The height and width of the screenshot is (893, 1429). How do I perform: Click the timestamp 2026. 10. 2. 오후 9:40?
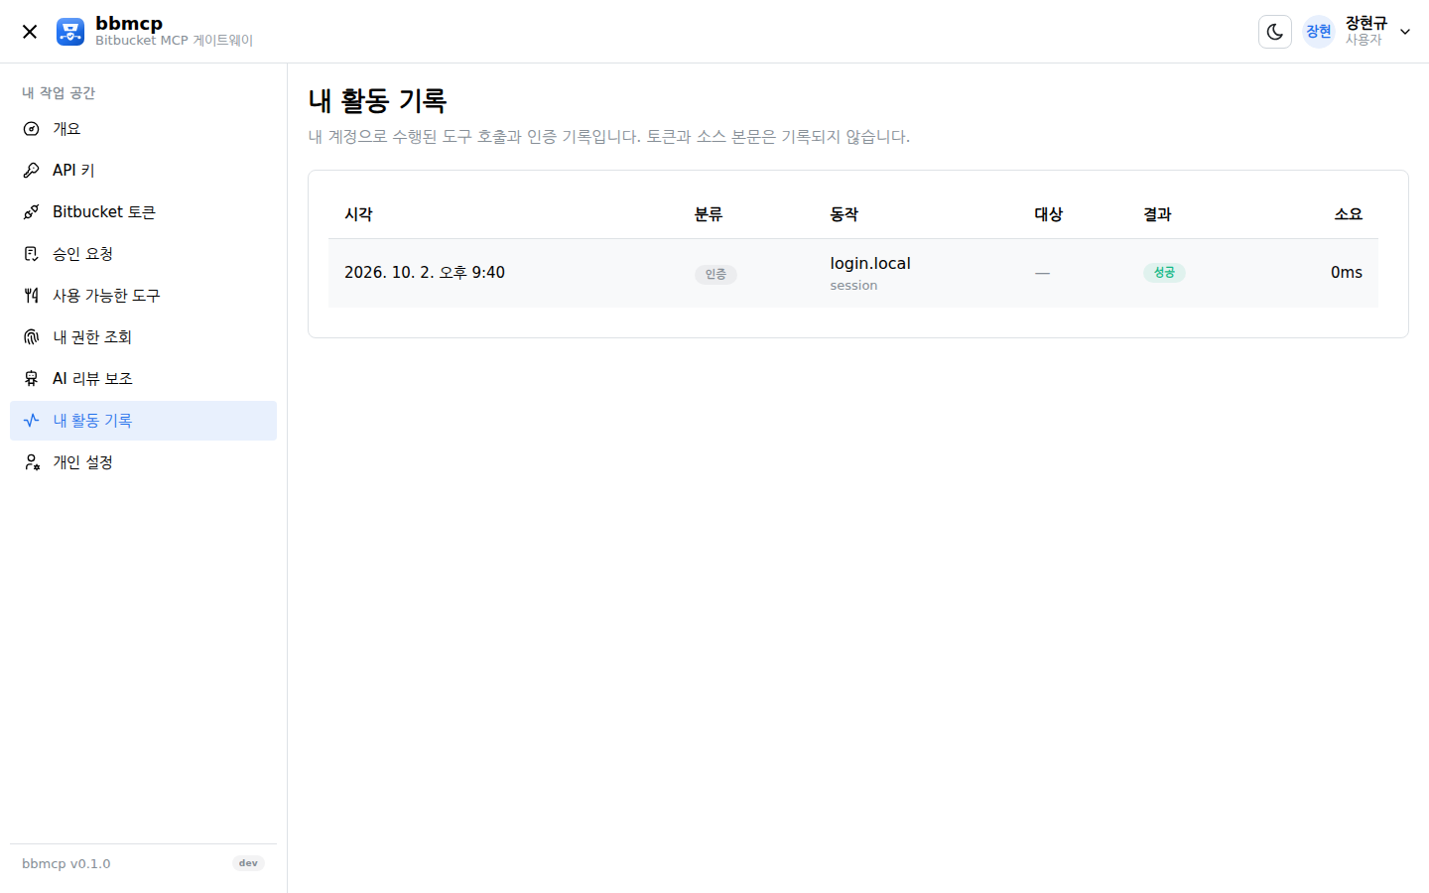point(425,273)
